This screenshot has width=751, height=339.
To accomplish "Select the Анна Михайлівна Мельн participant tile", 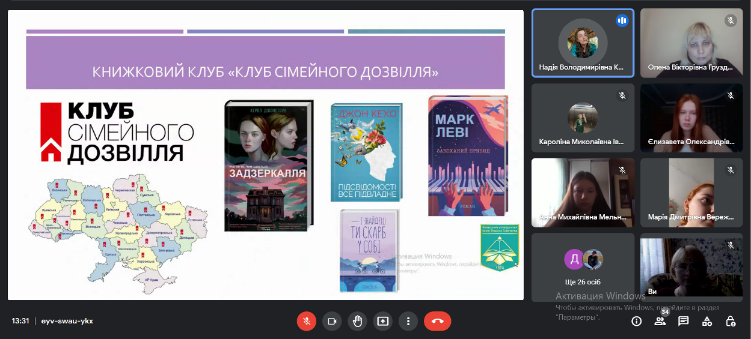I will click(x=583, y=193).
